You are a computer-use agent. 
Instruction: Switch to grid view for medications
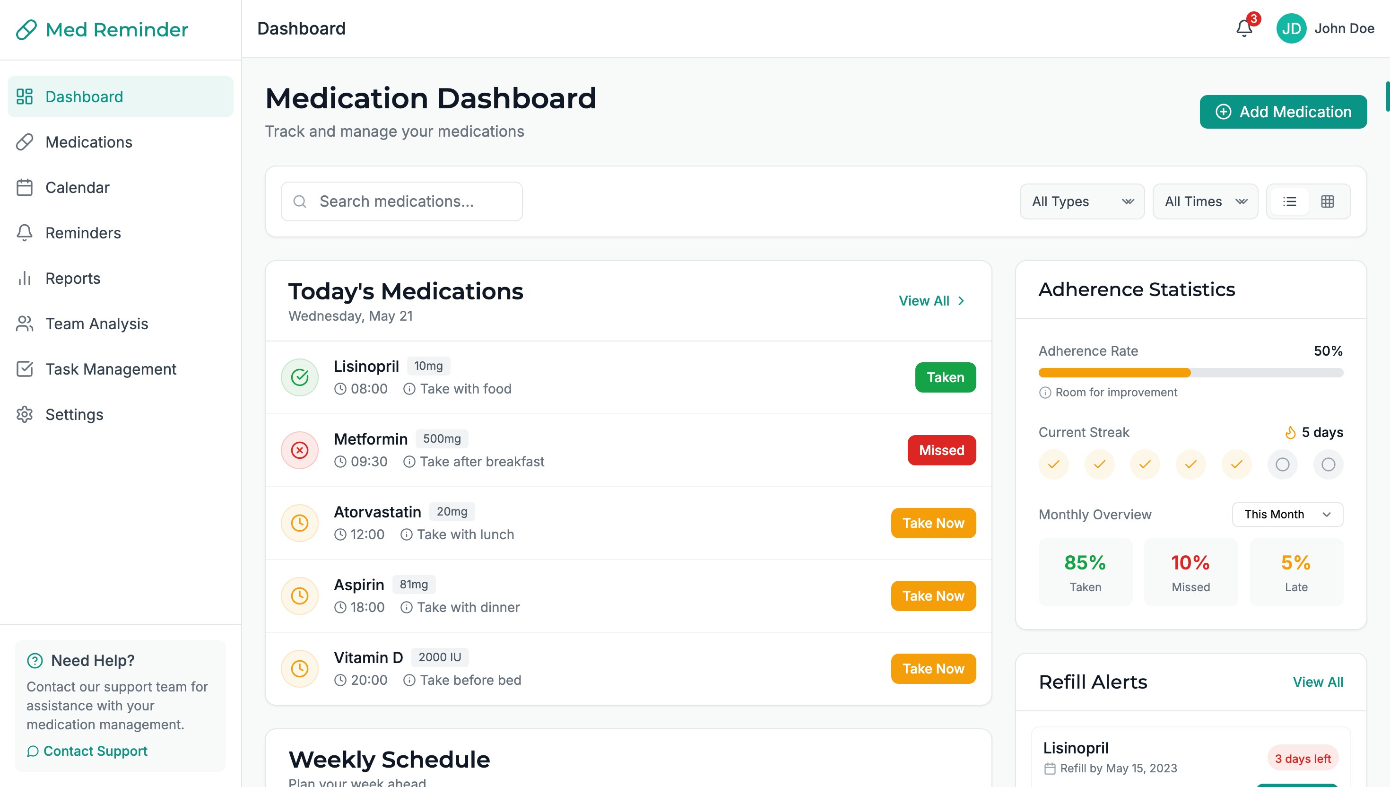pyautogui.click(x=1328, y=201)
